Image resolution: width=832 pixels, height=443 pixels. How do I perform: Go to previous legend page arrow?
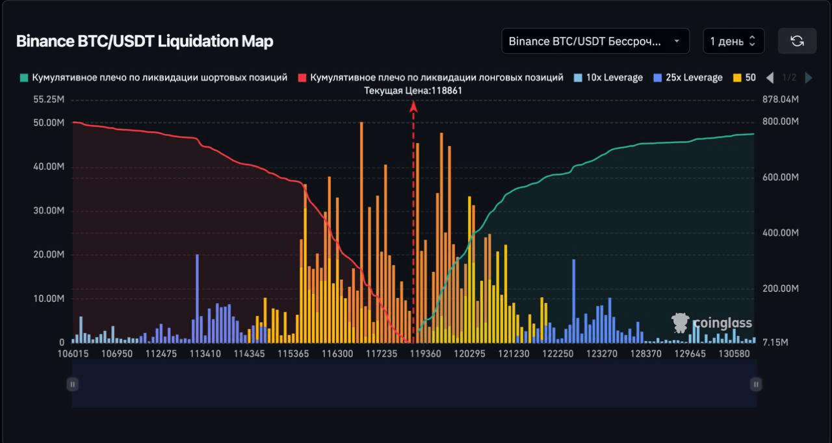(770, 77)
